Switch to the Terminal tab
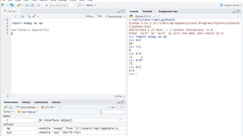 (147, 11)
